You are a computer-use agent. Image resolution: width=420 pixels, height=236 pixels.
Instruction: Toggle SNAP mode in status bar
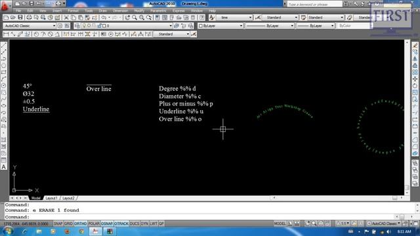[58, 224]
